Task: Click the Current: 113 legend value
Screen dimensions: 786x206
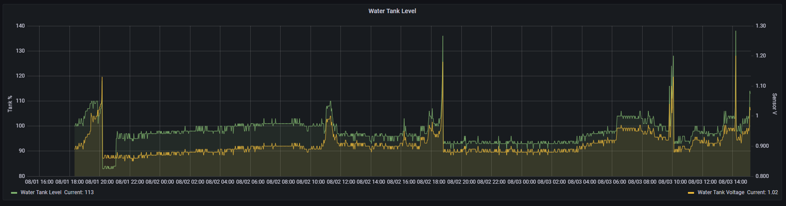Action: (79, 192)
